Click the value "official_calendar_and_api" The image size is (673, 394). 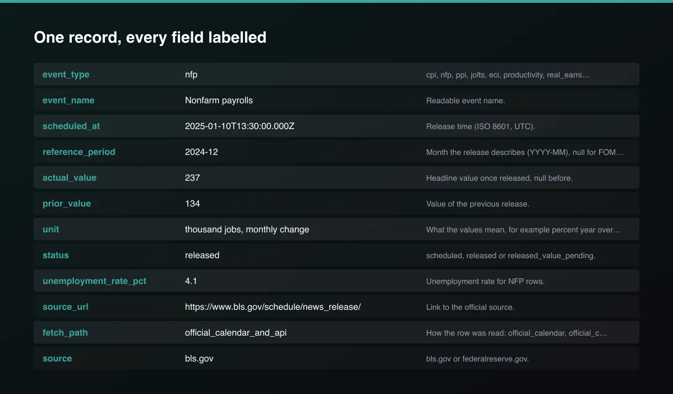236,333
